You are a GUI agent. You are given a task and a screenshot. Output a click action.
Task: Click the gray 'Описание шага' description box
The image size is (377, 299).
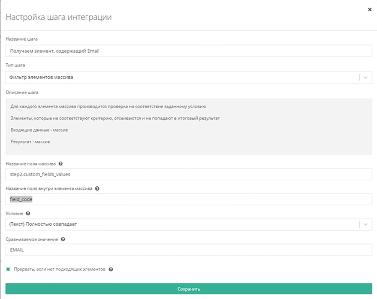tap(188, 126)
